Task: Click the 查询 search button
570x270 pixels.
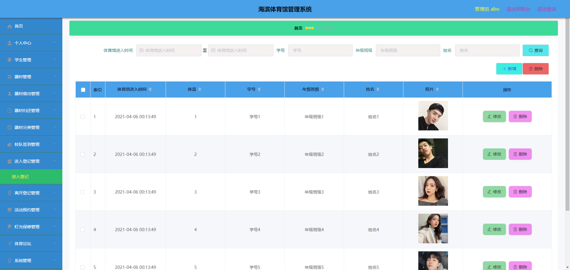Action: point(536,51)
